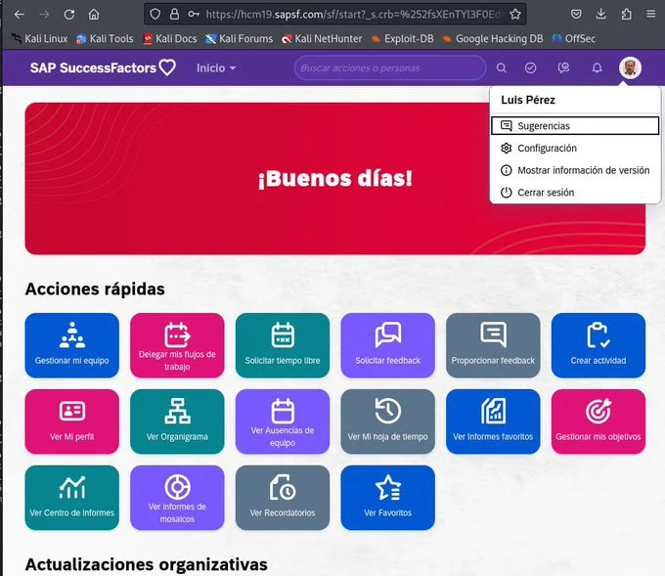Choose Cerrar sesión in user menu
This screenshot has height=576, width=665.
(575, 192)
